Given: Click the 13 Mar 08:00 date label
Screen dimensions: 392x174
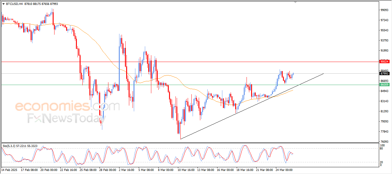Looking at the screenshot, I should (206, 170).
